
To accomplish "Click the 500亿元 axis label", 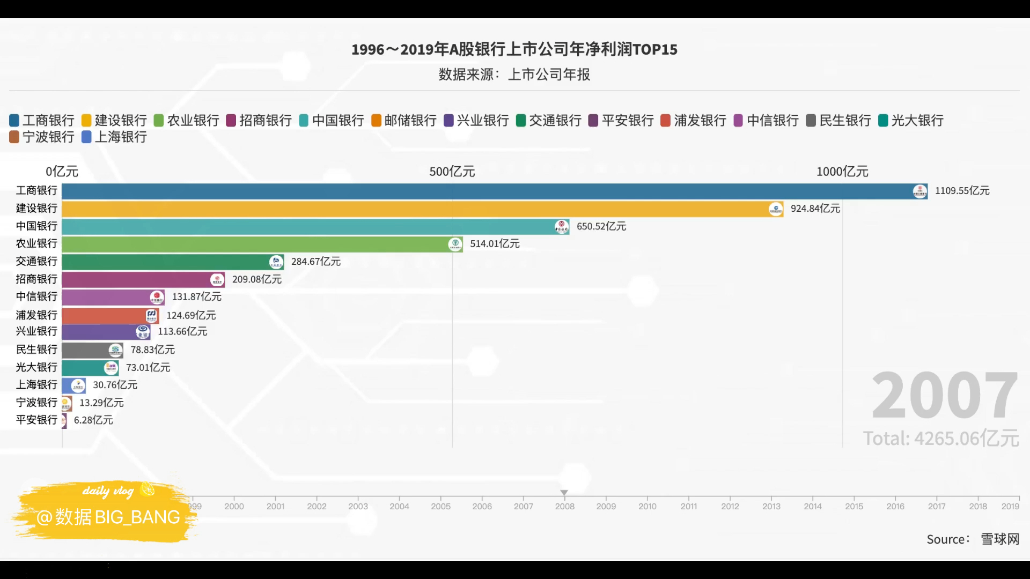I will (x=452, y=172).
